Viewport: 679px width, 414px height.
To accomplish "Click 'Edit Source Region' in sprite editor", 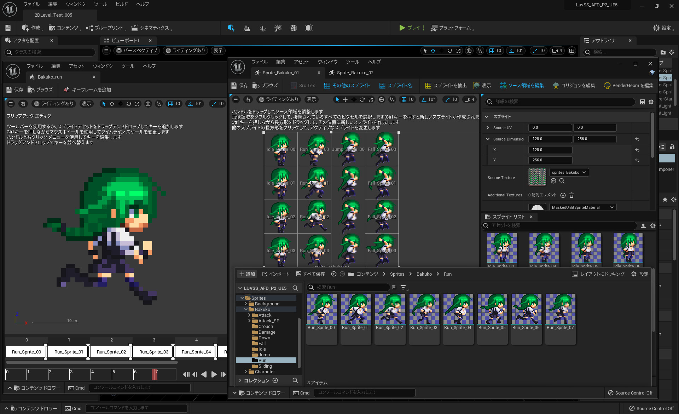I will click(x=522, y=86).
